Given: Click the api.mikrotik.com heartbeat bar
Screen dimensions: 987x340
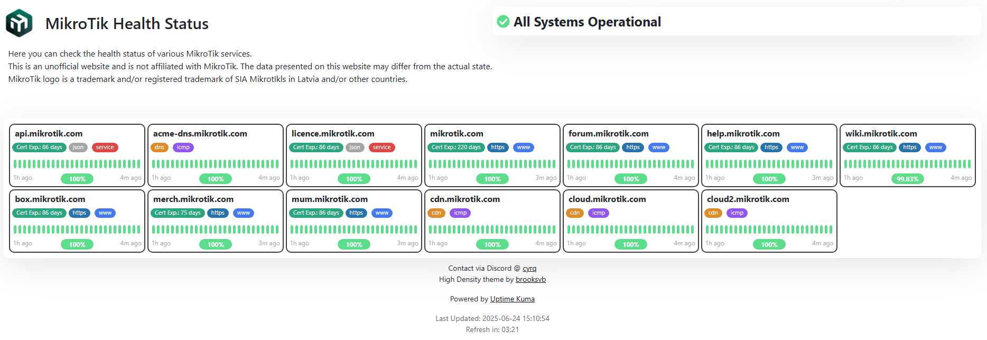Looking at the screenshot, I should click(x=77, y=164).
